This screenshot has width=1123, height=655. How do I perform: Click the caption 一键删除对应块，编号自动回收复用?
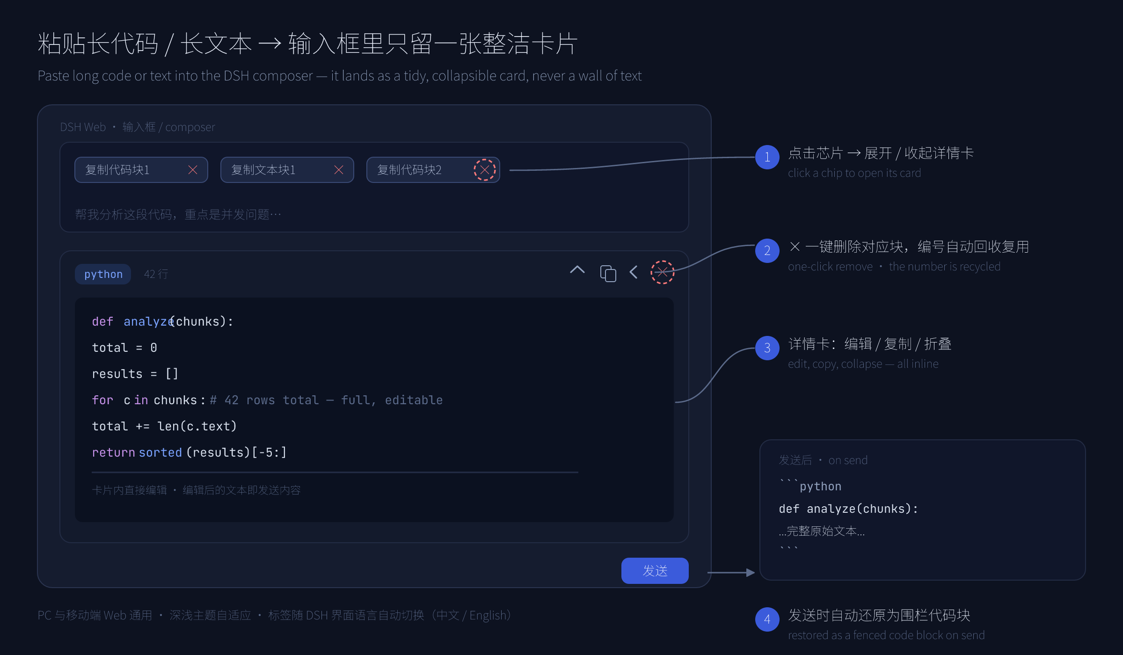tap(909, 247)
